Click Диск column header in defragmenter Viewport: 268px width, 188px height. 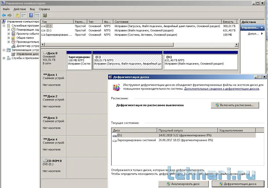click(x=134, y=130)
